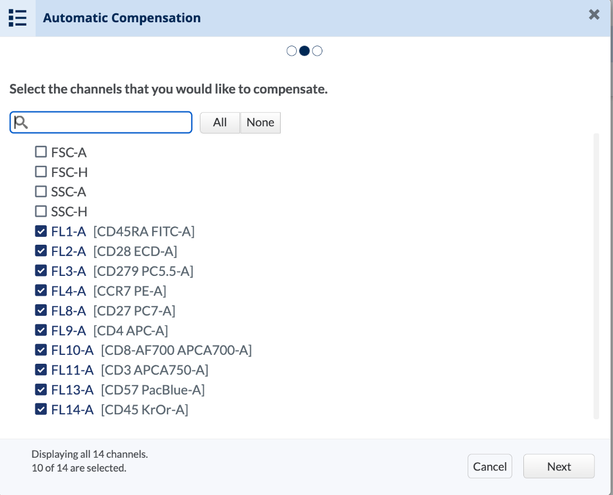Go to third wizard step dot
This screenshot has height=495, width=613.
click(x=317, y=51)
